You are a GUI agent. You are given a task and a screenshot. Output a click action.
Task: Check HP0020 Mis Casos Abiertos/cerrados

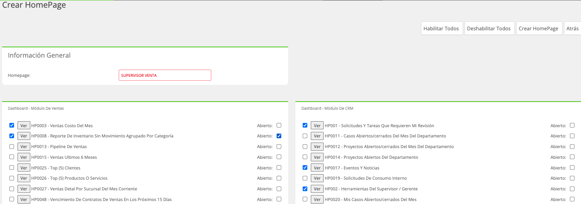(x=305, y=199)
